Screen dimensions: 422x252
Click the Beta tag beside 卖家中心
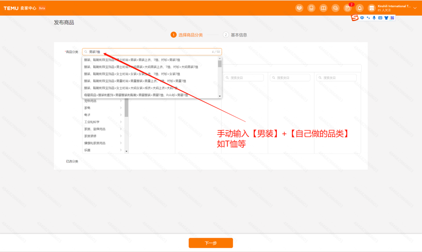click(42, 8)
